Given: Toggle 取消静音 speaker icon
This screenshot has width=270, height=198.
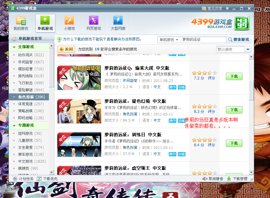Looking at the screenshot, I should point(205,179).
